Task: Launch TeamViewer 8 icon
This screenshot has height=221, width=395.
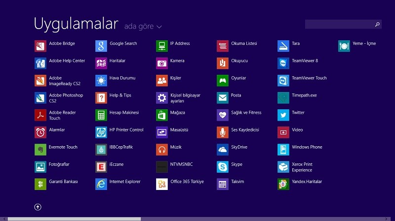Action: pyautogui.click(x=283, y=63)
